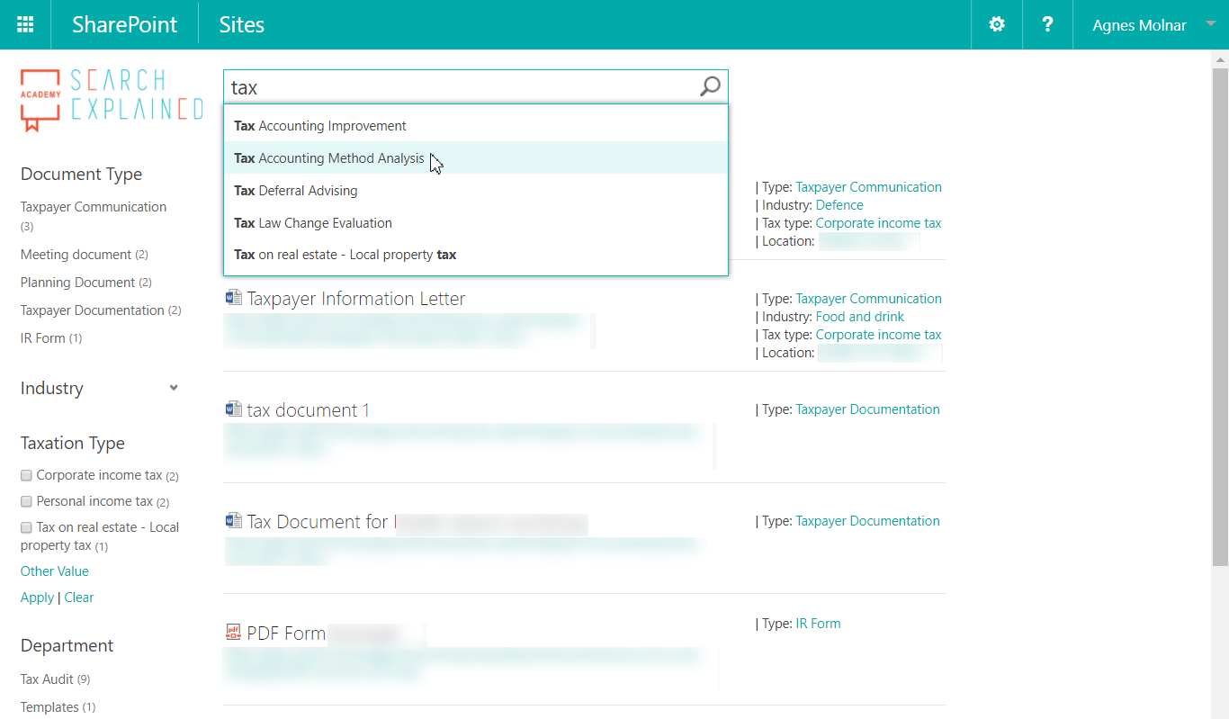The width and height of the screenshot is (1229, 719).
Task: Open the settings gear menu
Action: (997, 24)
